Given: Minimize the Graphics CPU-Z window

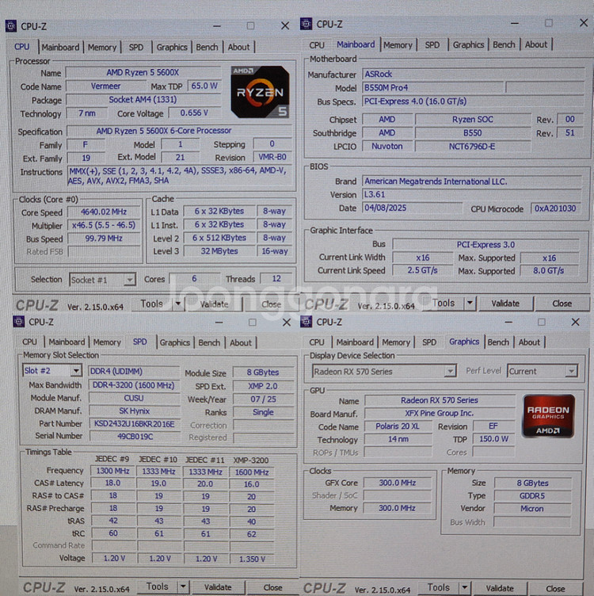Looking at the screenshot, I should (x=508, y=322).
